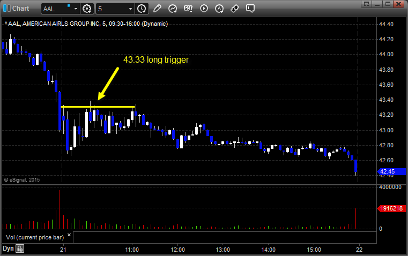408x256 pixels.
Task: Maximize the Chart window
Action: [x=388, y=4]
